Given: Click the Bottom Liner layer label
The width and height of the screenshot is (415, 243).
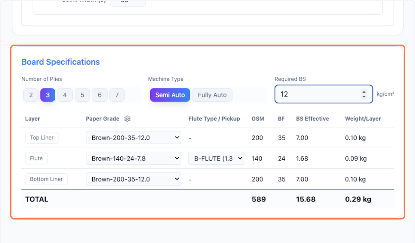Looking at the screenshot, I should [x=46, y=179].
